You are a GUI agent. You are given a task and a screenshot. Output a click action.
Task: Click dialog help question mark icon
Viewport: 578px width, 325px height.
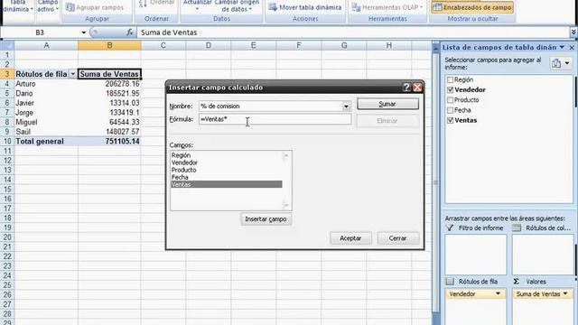[x=406, y=88]
